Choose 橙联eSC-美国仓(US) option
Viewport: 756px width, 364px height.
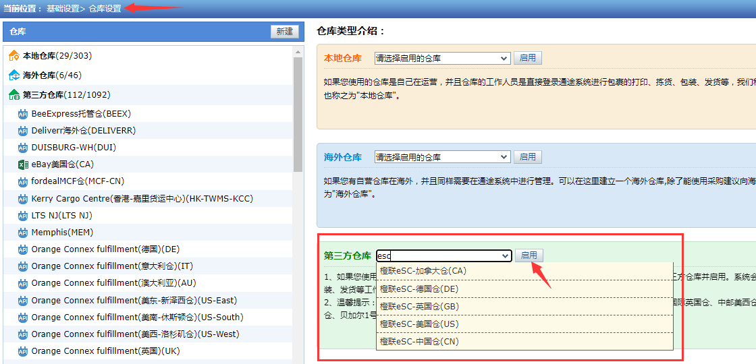(524, 324)
